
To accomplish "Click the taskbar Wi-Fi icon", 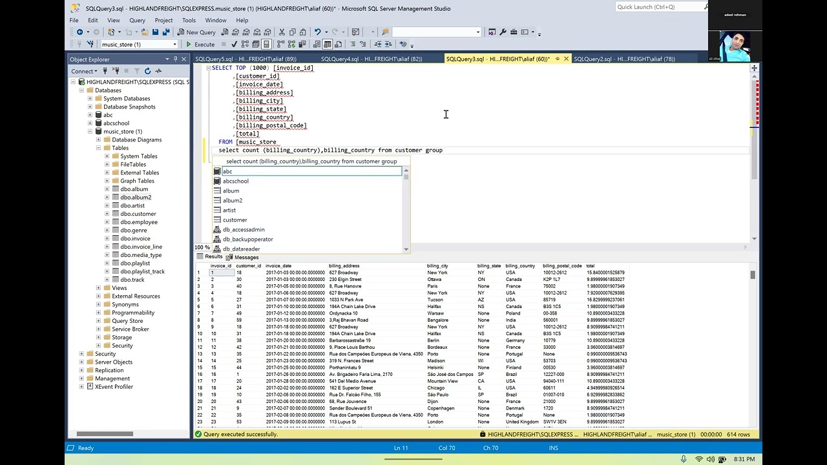I will point(698,459).
